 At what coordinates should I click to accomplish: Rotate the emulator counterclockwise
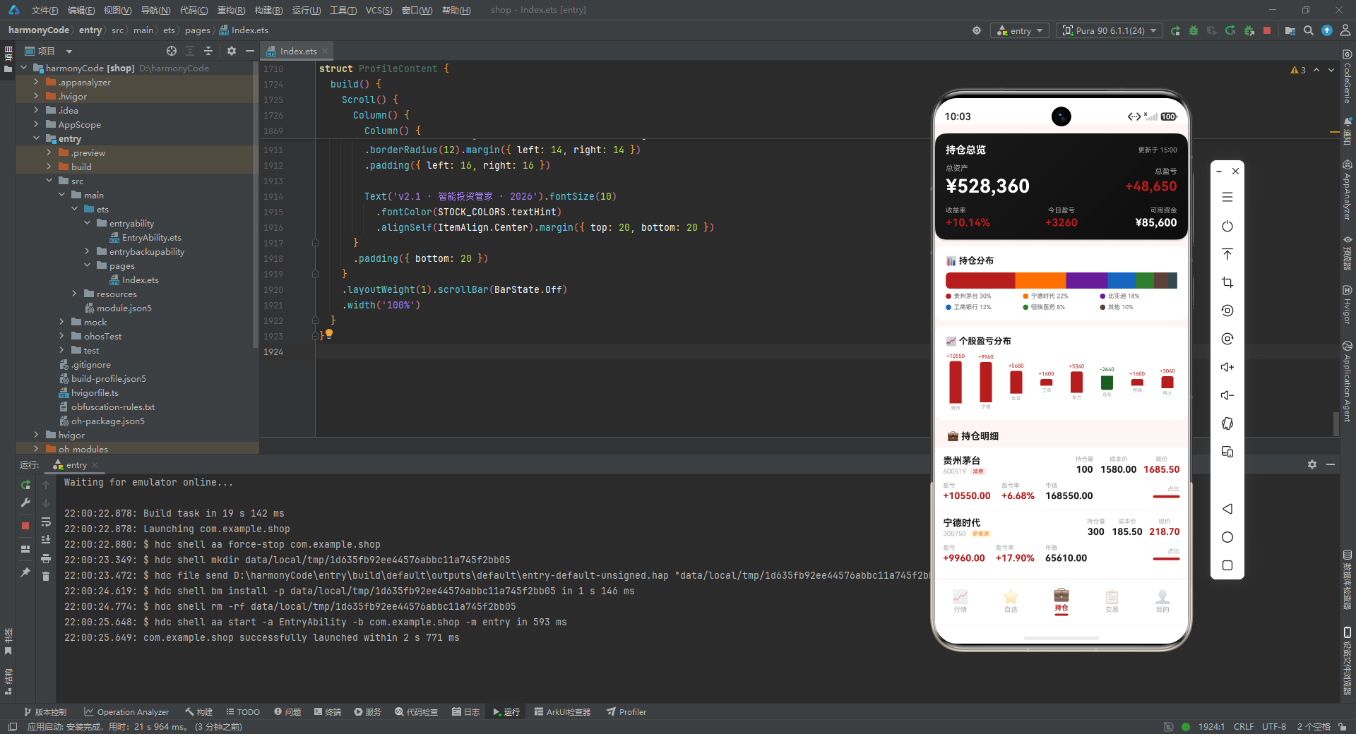click(x=1227, y=311)
